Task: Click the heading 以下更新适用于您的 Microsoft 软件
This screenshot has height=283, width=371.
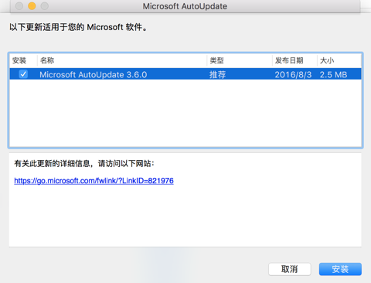Action: coord(78,27)
